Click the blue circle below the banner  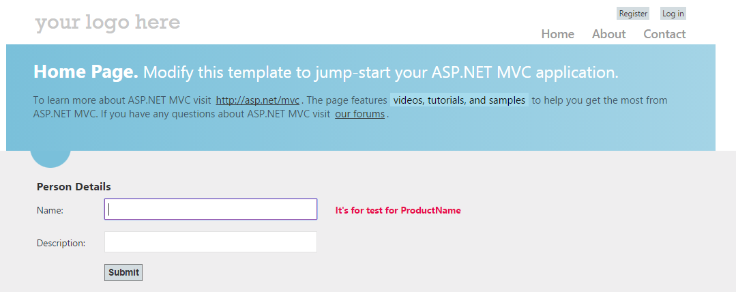pyautogui.click(x=50, y=158)
